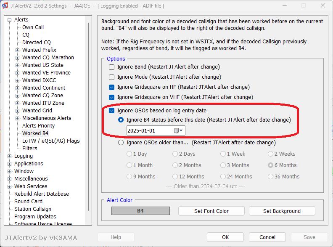Expand the Wanted Continent node
The image size is (333, 247).
click(x=17, y=88)
